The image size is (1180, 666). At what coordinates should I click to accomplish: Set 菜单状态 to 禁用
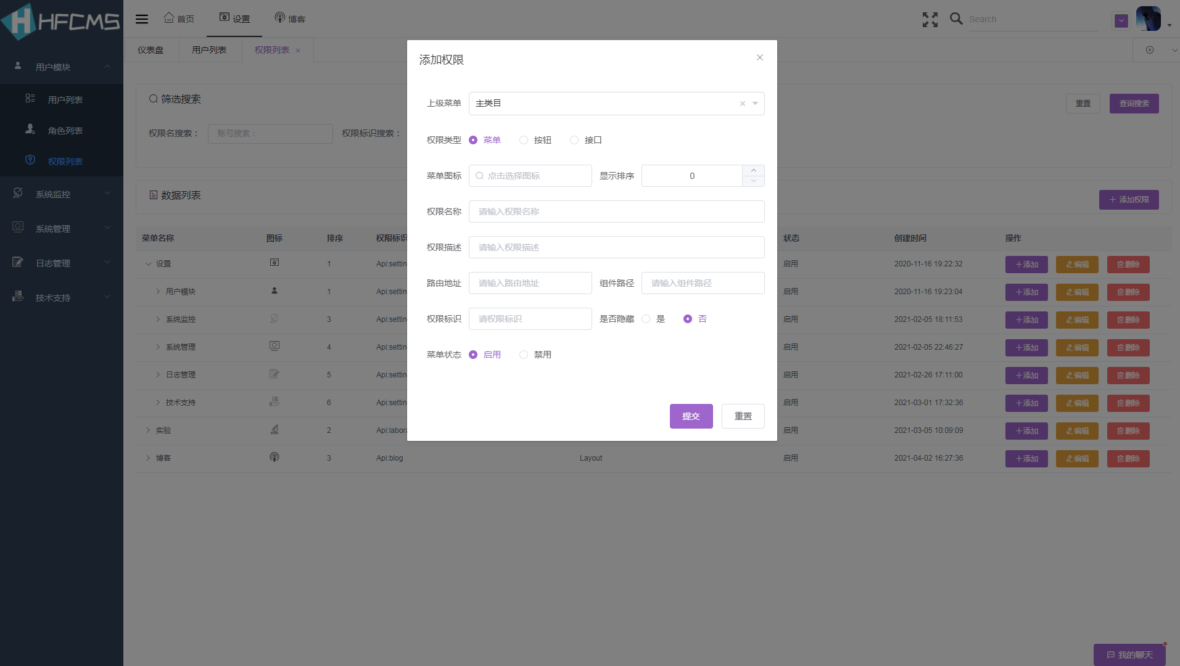(524, 355)
